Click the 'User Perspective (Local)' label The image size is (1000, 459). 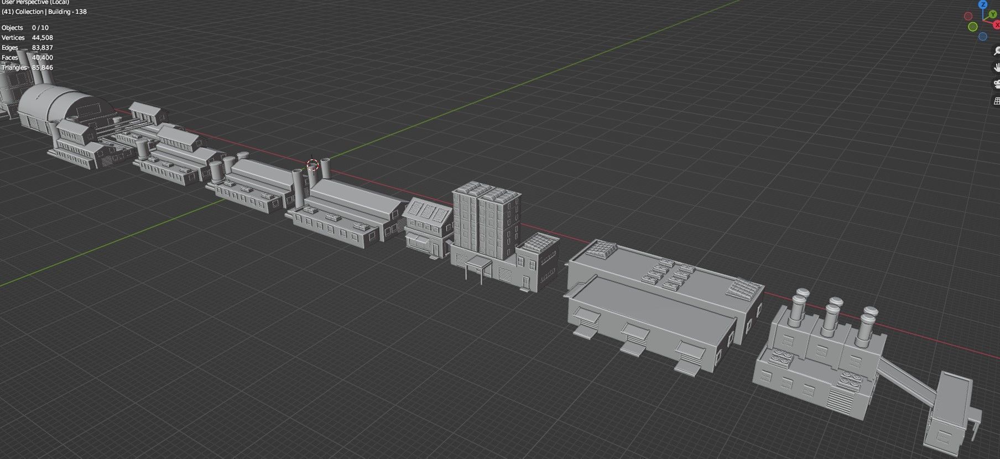coord(35,2)
